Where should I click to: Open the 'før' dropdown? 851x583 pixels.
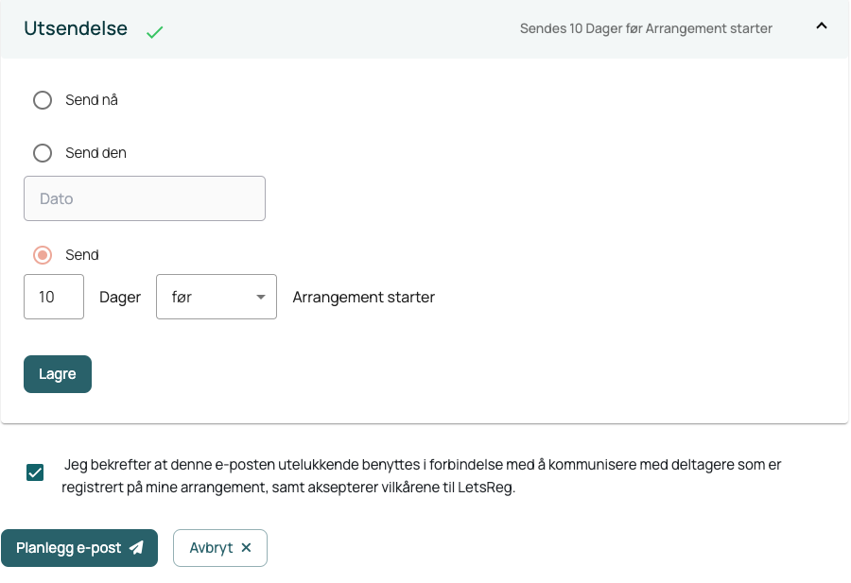click(x=217, y=297)
